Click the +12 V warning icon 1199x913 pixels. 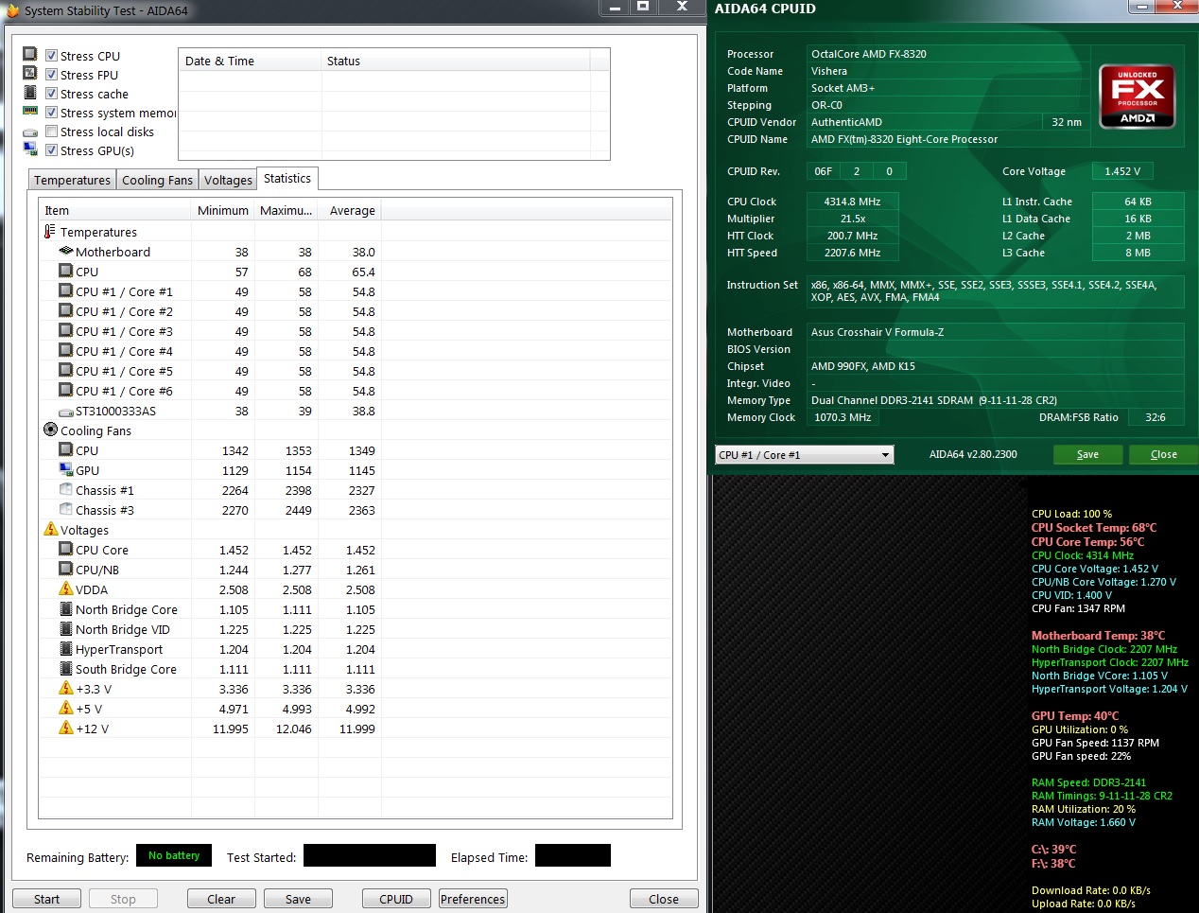click(66, 729)
